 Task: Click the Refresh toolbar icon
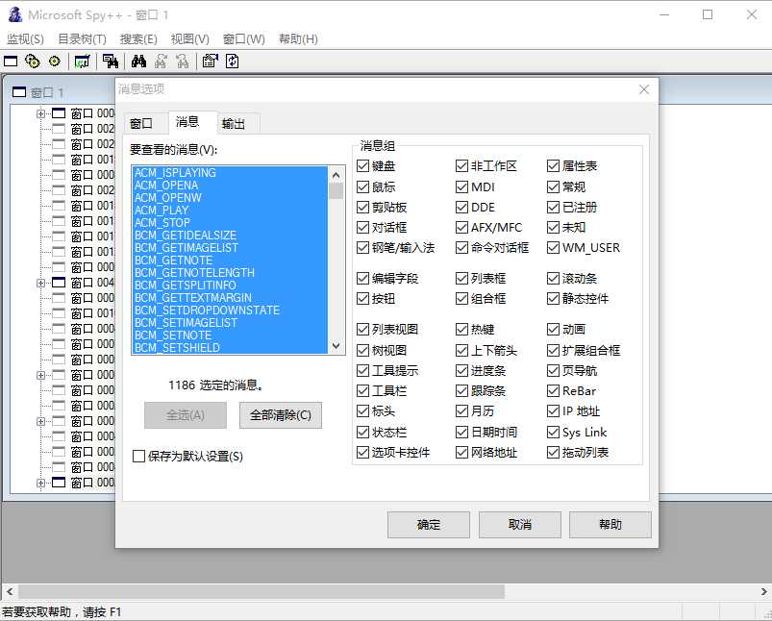(232, 62)
